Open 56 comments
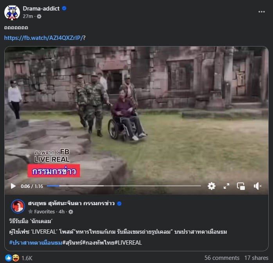 [x=222, y=258]
